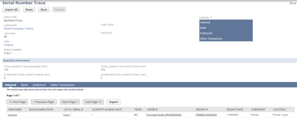Select Outbound in Subtabs list
This screenshot has width=297, height=119.
(x=226, y=33)
